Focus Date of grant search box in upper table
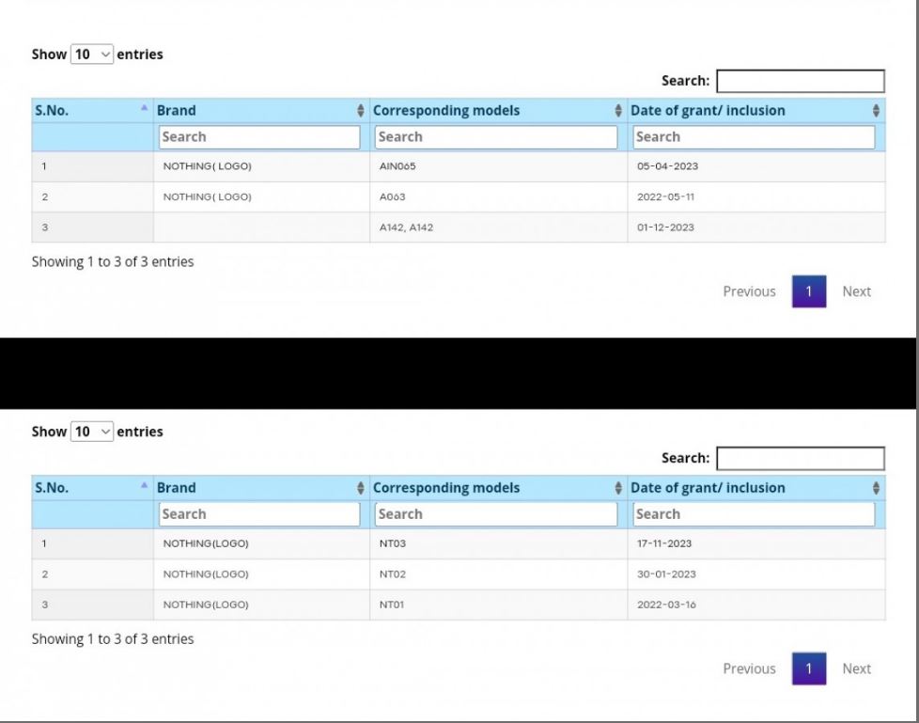 pos(754,137)
